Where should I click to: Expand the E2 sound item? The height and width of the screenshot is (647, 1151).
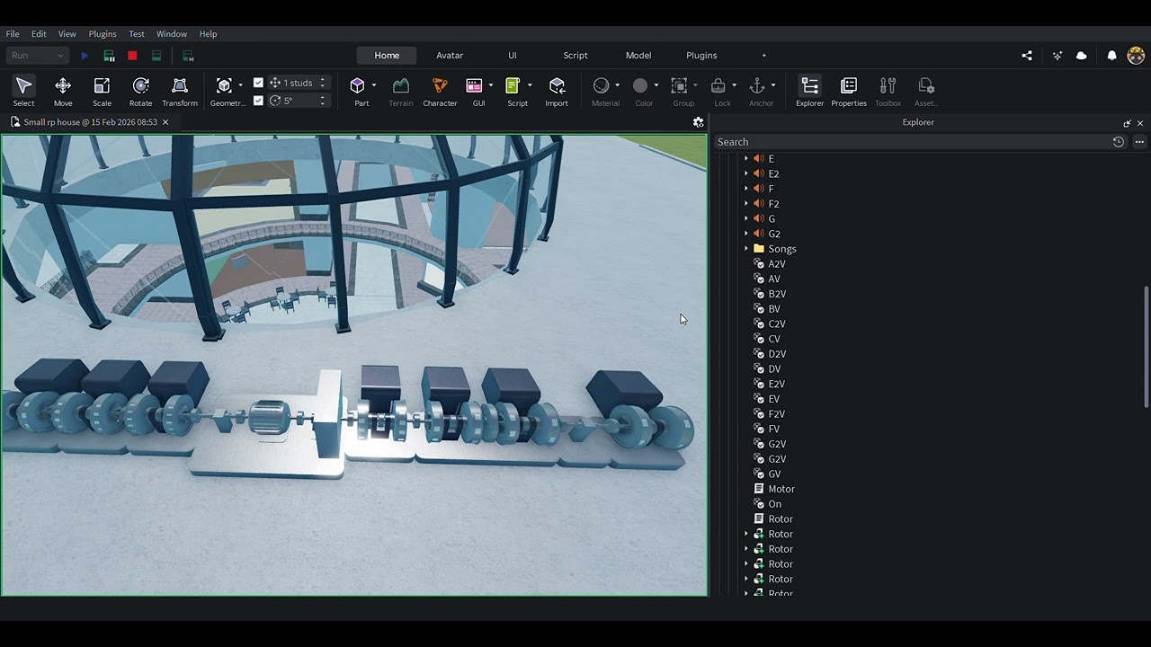pos(746,174)
